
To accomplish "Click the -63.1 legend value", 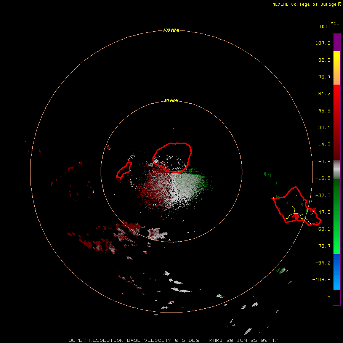I will [323, 229].
